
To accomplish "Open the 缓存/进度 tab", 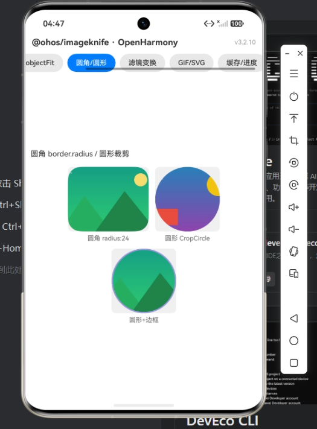I will coord(240,63).
